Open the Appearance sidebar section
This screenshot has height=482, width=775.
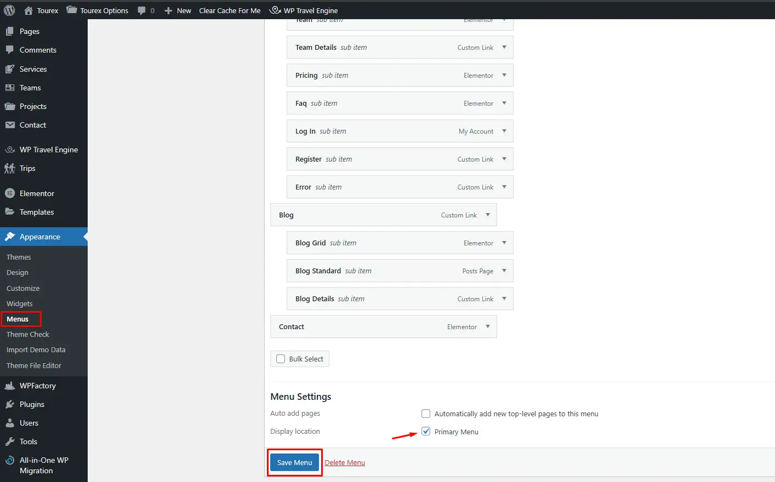(x=44, y=237)
